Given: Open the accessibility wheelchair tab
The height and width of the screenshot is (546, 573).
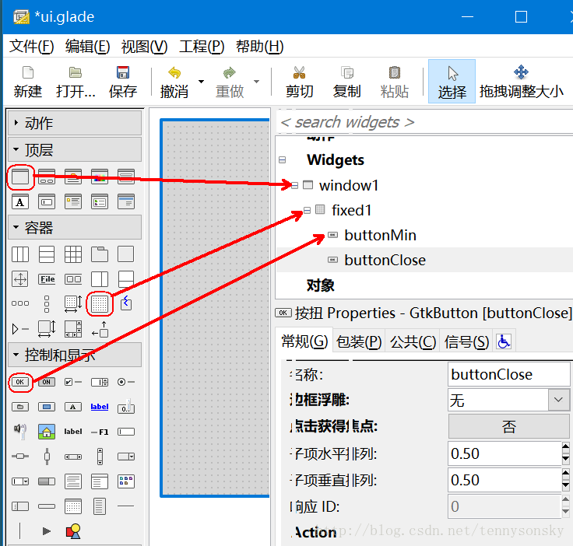Looking at the screenshot, I should tap(504, 341).
